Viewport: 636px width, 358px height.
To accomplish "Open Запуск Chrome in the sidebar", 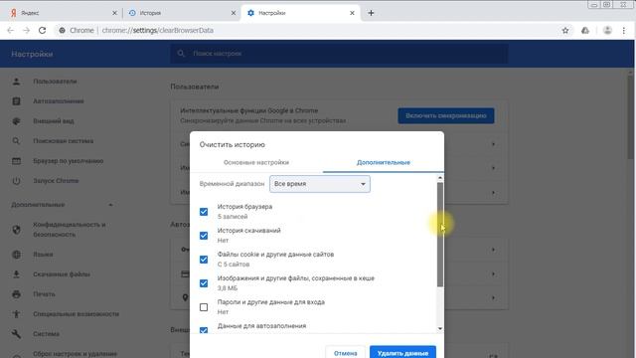I will [56, 181].
